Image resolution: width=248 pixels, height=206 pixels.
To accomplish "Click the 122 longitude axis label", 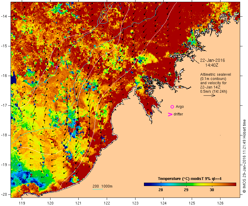I will [107, 203].
